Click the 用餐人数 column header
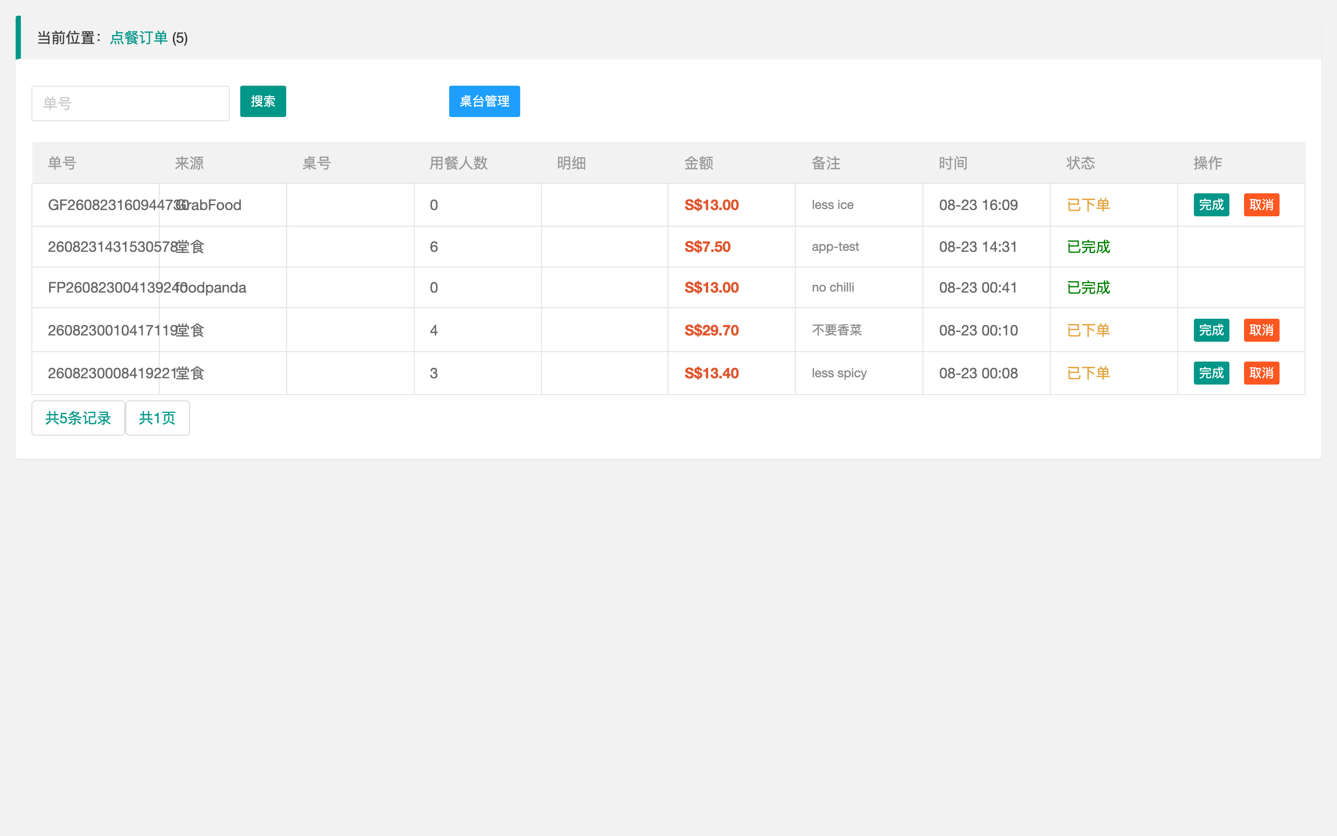This screenshot has width=1337, height=836. pos(459,163)
